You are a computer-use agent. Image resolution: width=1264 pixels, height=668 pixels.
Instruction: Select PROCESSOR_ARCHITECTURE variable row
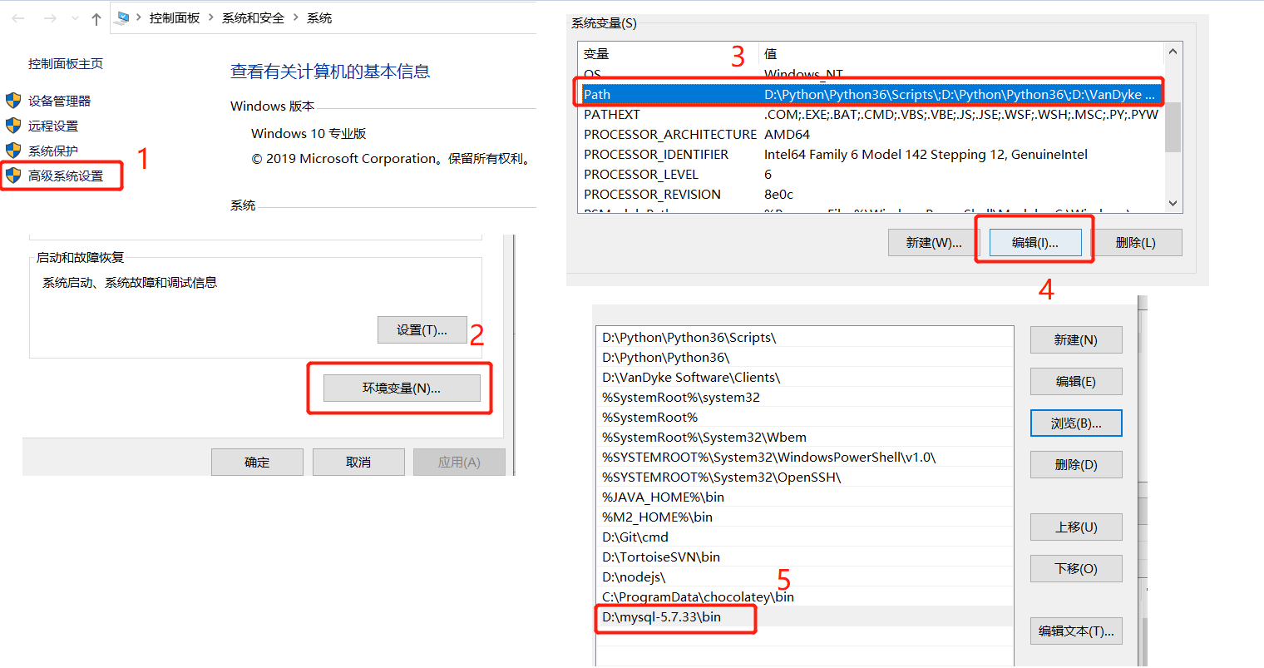click(x=871, y=134)
